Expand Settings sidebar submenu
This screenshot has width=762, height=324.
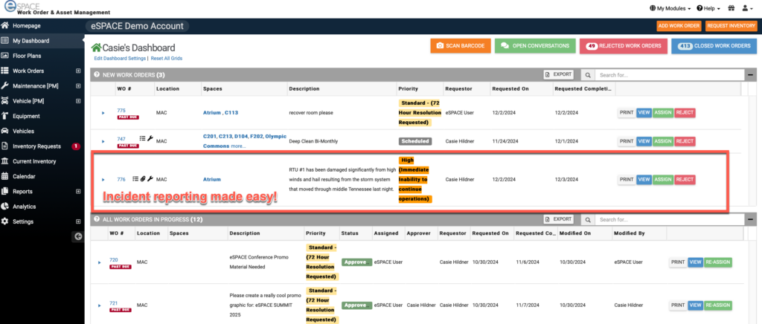click(x=78, y=221)
